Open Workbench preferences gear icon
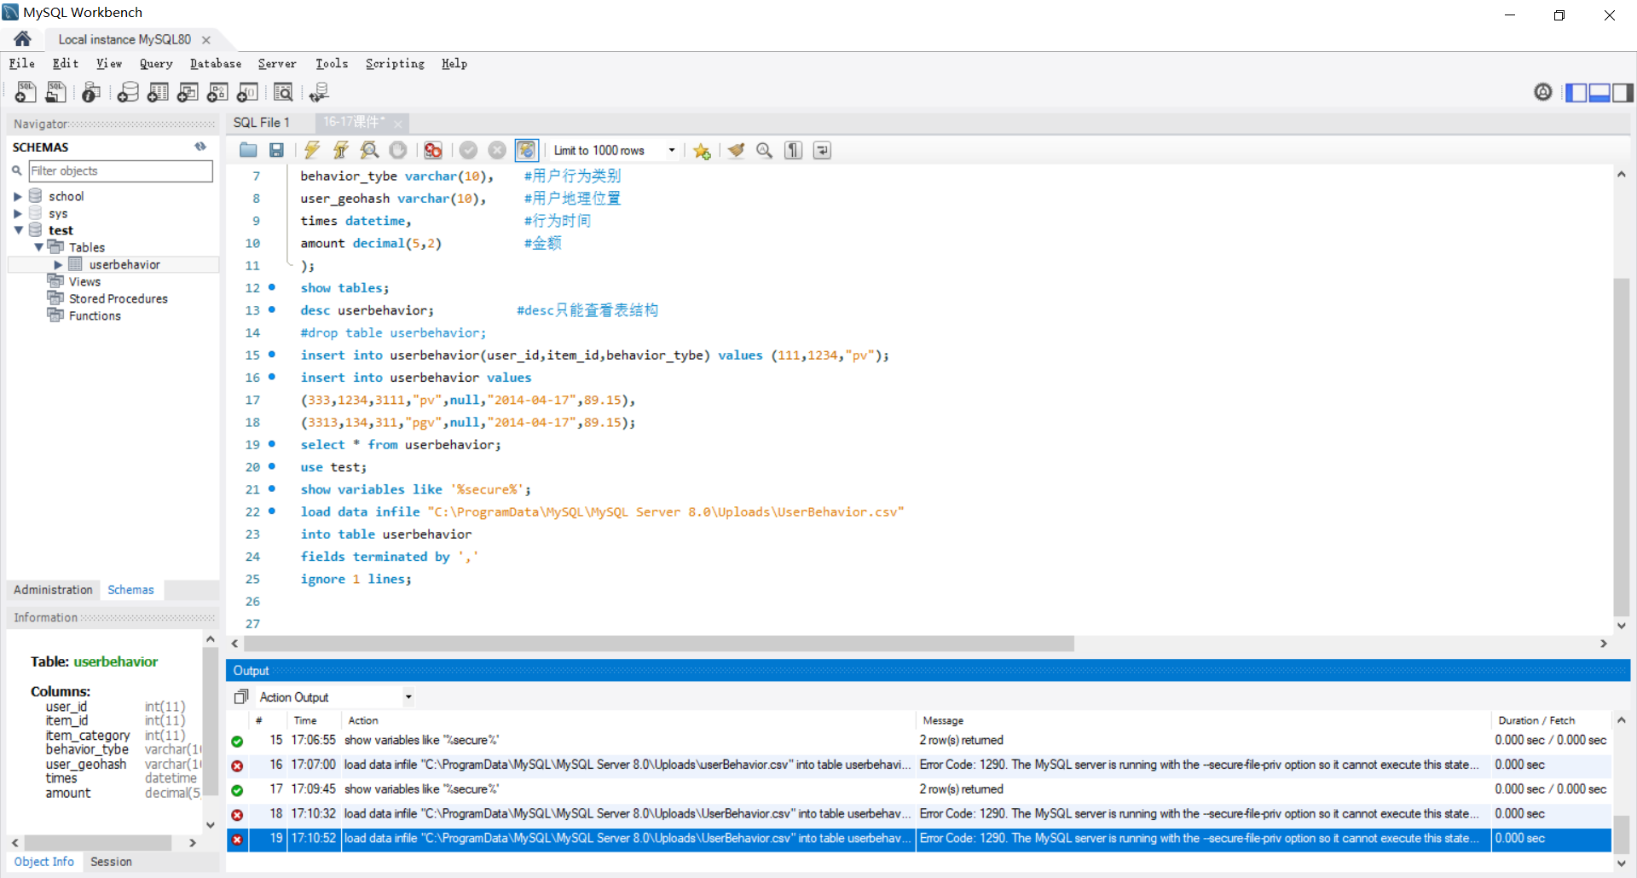The image size is (1637, 878). (x=1543, y=92)
